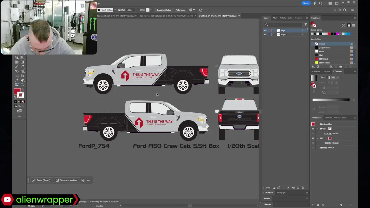The image size is (370, 208).
Task: Open the Opacity slider arrow
Action: click(x=137, y=10)
